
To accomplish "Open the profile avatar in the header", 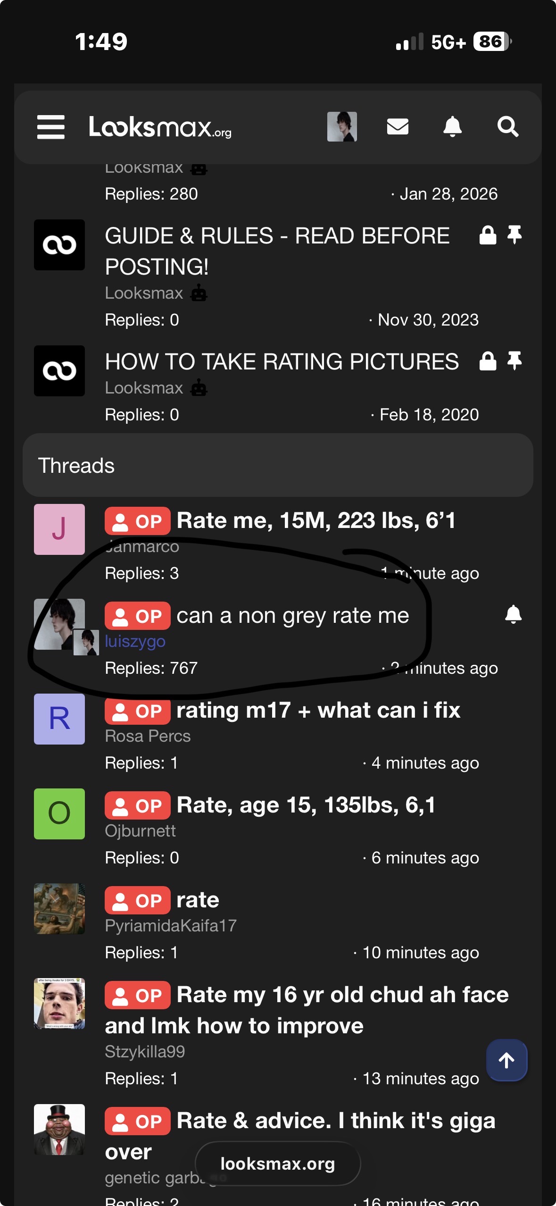I will tap(342, 126).
